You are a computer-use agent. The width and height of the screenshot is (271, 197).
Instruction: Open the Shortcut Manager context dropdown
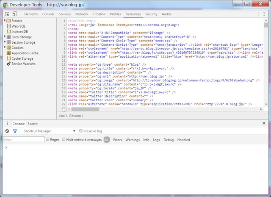[49, 131]
